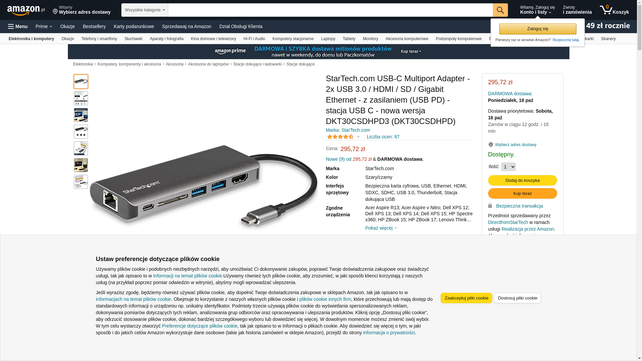Click into the main search input field
This screenshot has height=361, width=642.
(330, 10)
